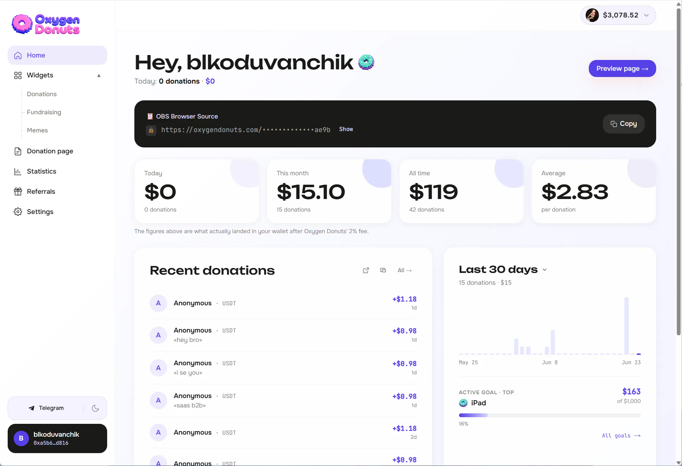Screen dimensions: 682x466
Task: Click the '«i se you»' donation message
Action: pyautogui.click(x=188, y=373)
